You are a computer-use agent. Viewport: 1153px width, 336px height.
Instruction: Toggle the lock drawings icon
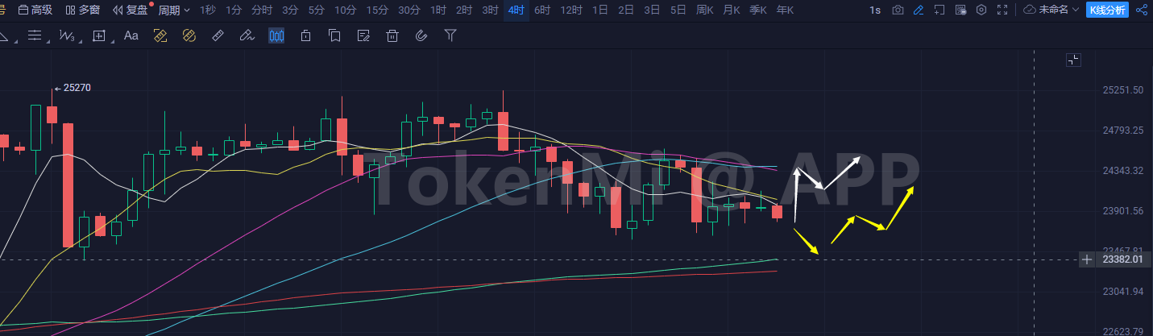point(305,35)
